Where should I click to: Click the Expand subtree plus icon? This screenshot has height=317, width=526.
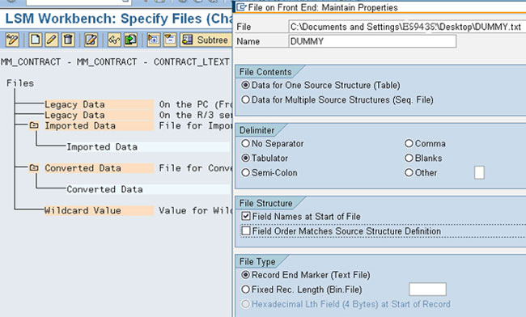point(154,40)
